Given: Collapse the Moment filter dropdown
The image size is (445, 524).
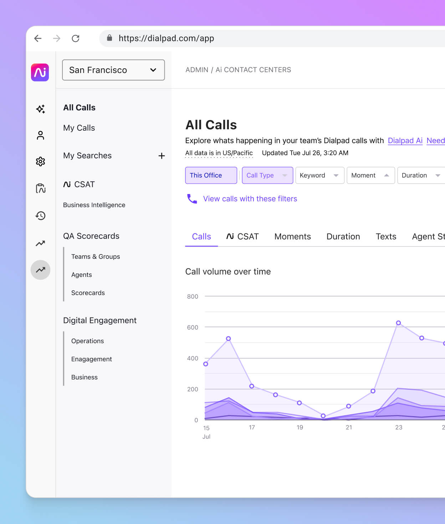Looking at the screenshot, I should (x=370, y=175).
